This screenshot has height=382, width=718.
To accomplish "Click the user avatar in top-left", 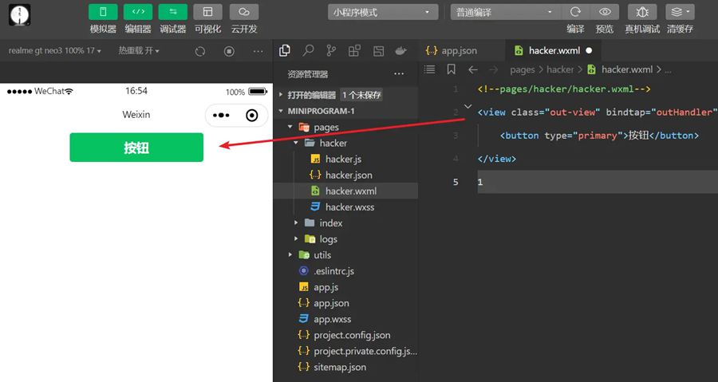I will click(x=19, y=16).
